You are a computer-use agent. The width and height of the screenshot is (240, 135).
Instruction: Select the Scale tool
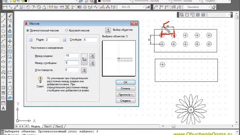pyautogui.click(x=10, y=52)
